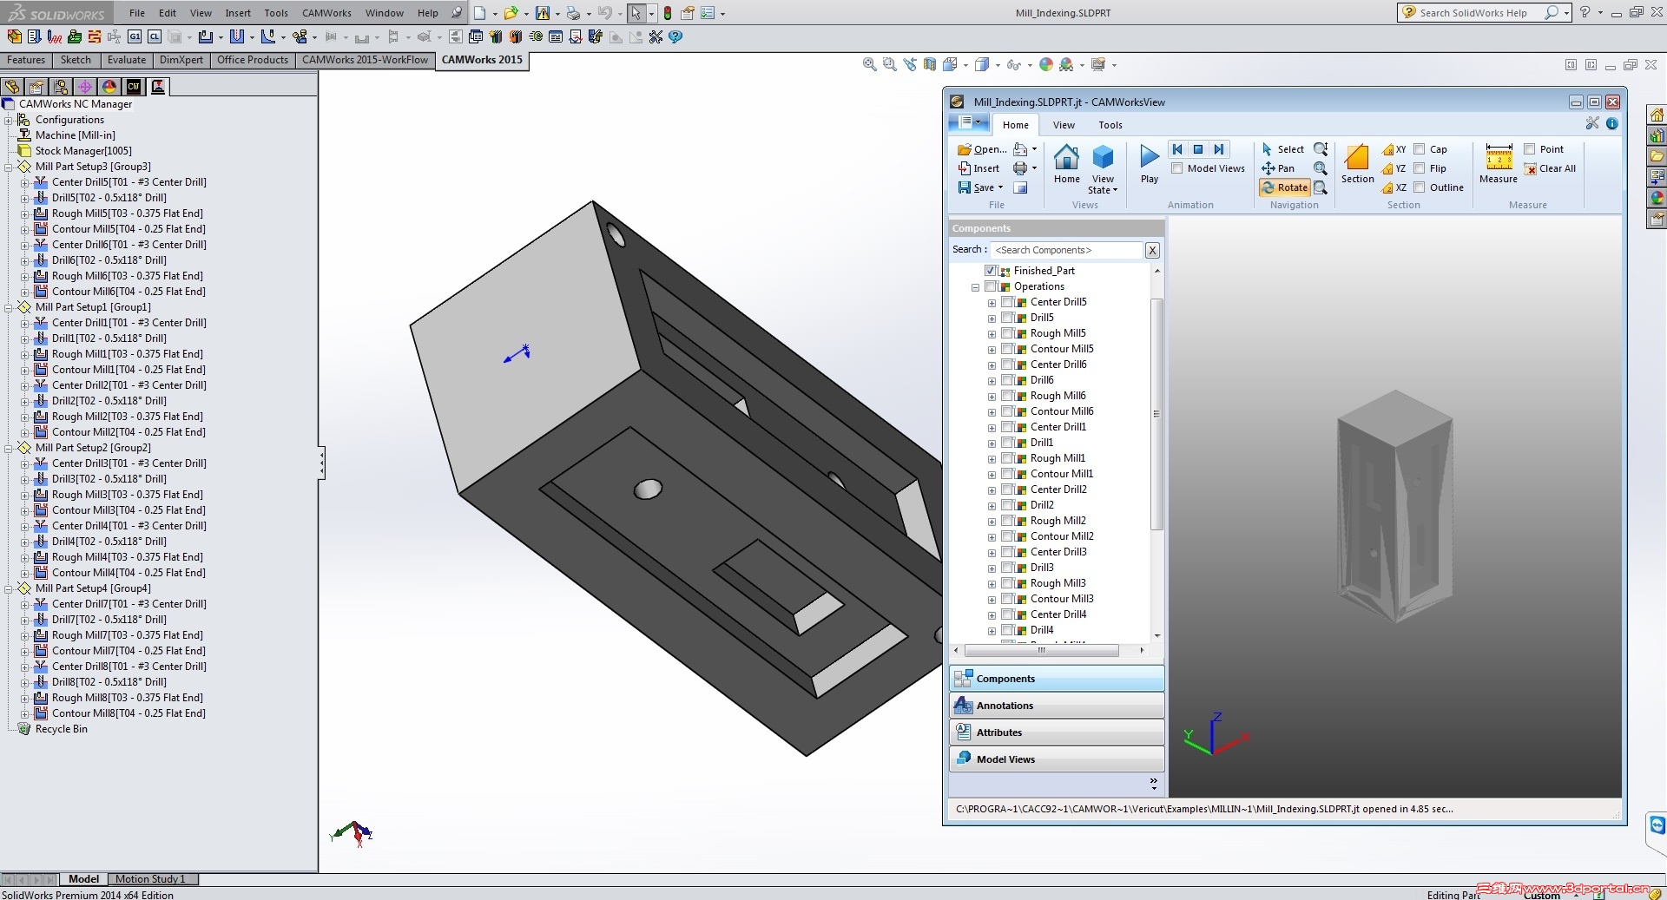1667x900 pixels.
Task: Expand Center Drill5[T01] operation node
Action: click(x=25, y=182)
